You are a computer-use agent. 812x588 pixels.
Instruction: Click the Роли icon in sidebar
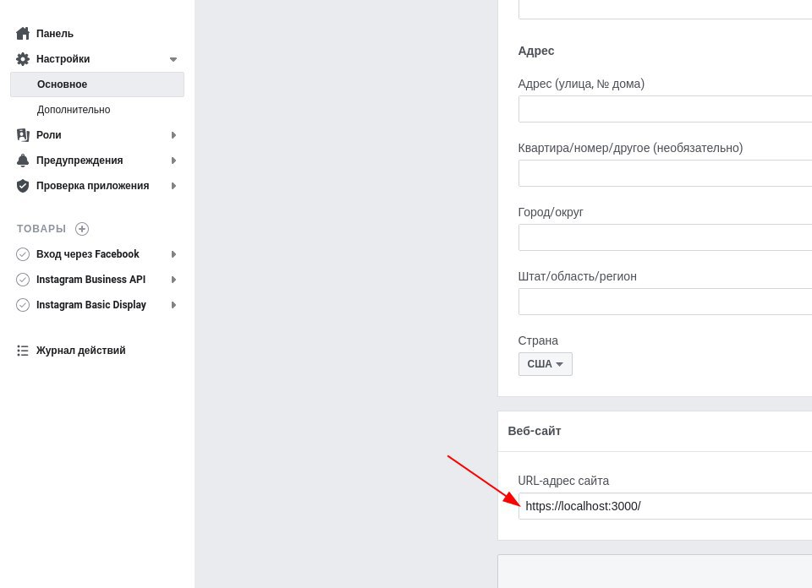[x=23, y=135]
